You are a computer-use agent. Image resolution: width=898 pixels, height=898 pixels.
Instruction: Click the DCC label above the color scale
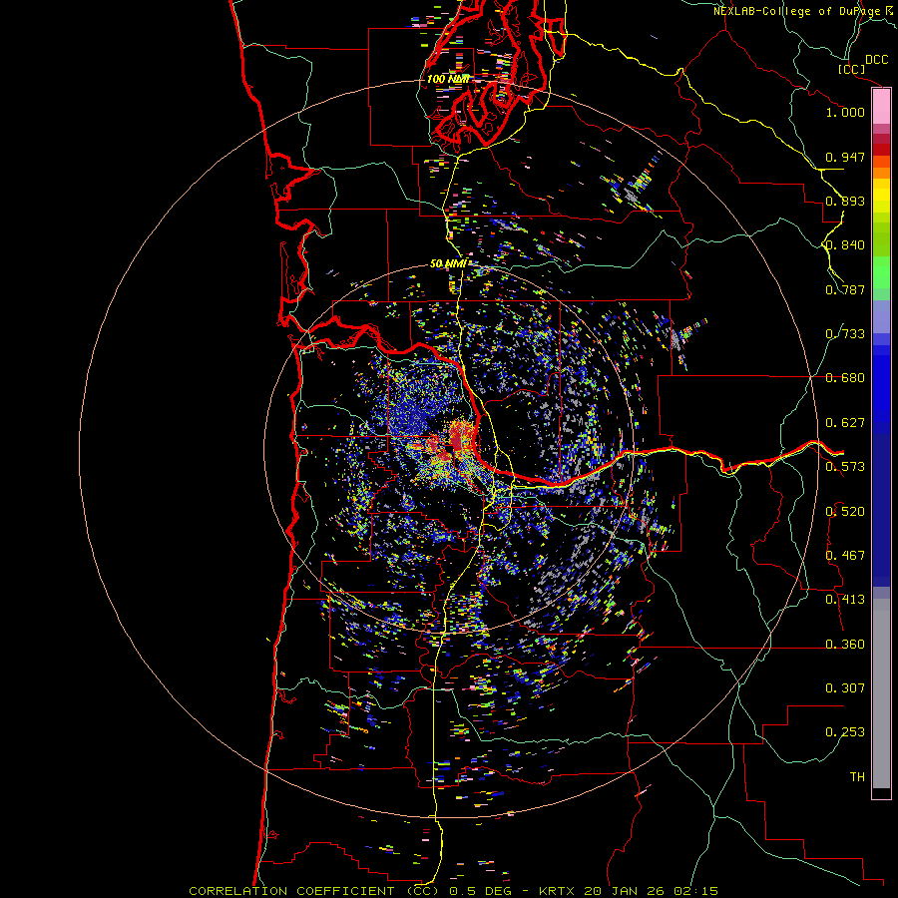[876, 60]
